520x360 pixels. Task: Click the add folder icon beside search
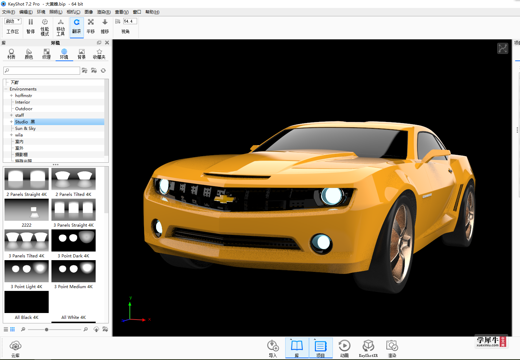pos(85,70)
